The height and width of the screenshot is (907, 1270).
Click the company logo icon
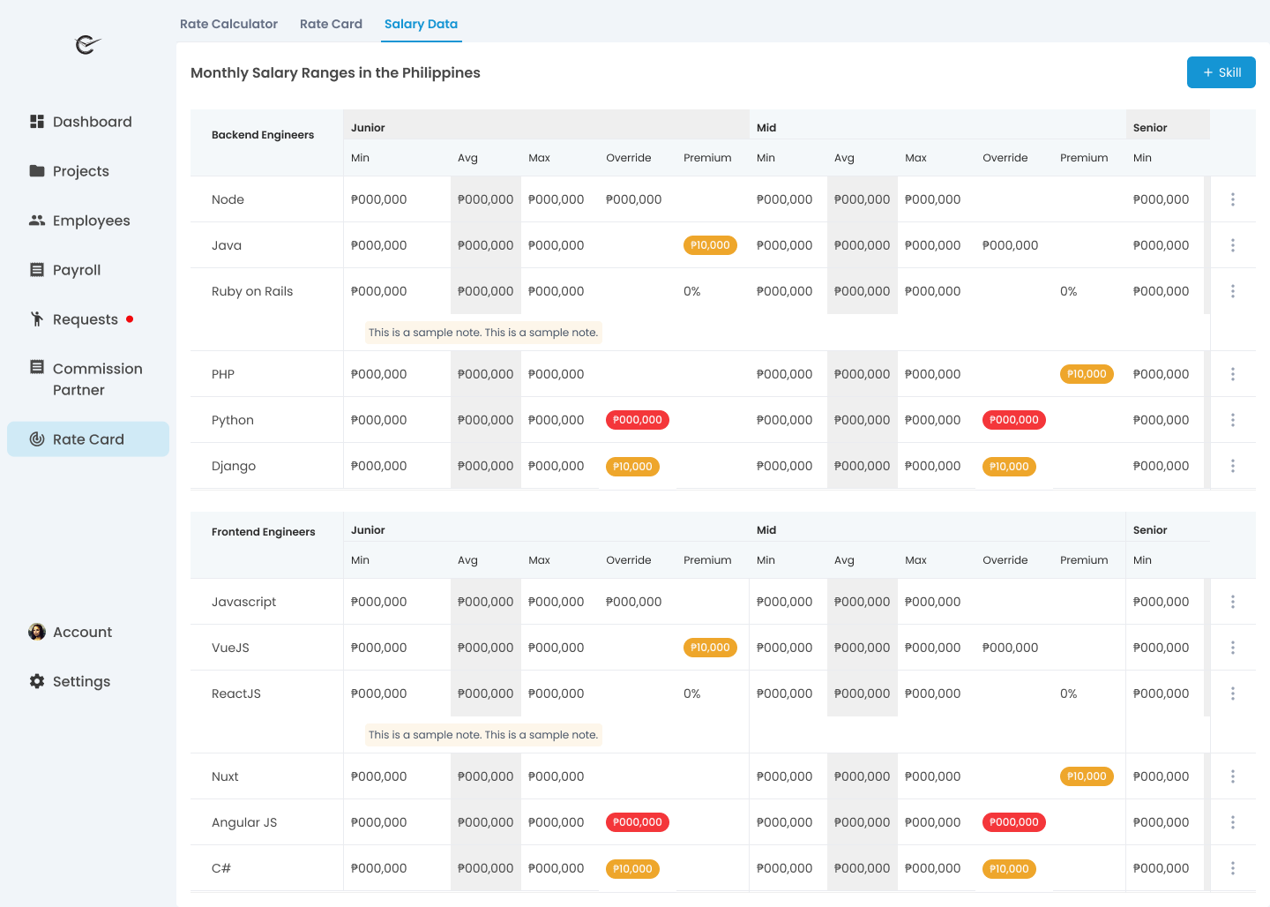coord(88,44)
